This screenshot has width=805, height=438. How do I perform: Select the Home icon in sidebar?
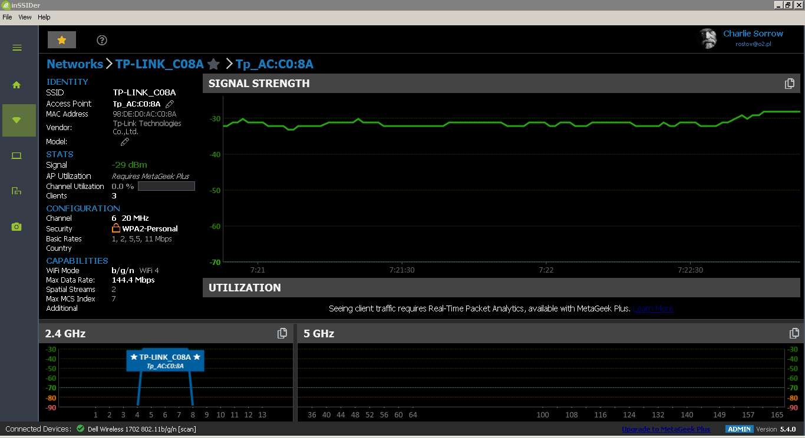point(17,85)
